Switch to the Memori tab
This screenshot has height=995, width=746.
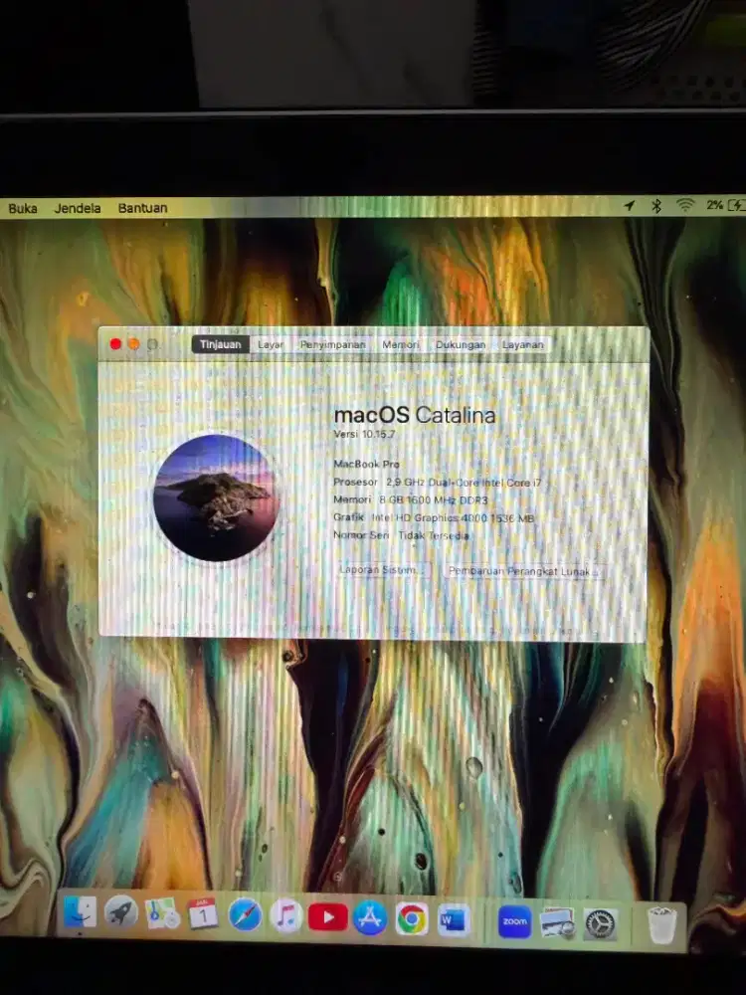400,344
